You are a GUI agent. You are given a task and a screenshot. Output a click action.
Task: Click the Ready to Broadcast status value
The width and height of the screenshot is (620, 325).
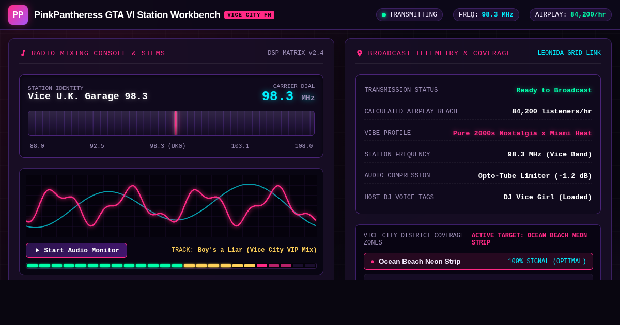point(554,90)
